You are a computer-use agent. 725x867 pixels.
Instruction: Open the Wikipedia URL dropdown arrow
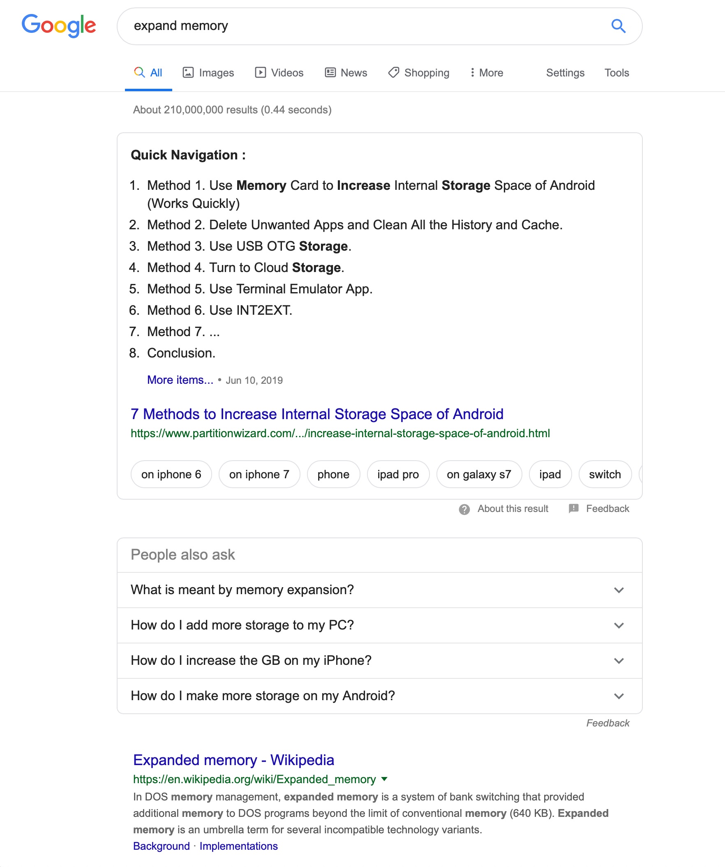tap(384, 779)
